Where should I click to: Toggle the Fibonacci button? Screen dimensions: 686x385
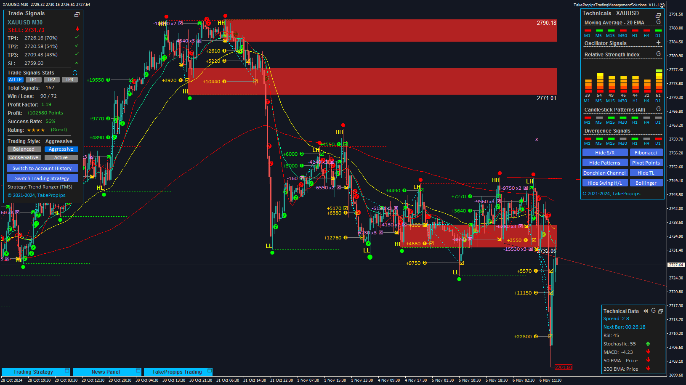pos(646,153)
